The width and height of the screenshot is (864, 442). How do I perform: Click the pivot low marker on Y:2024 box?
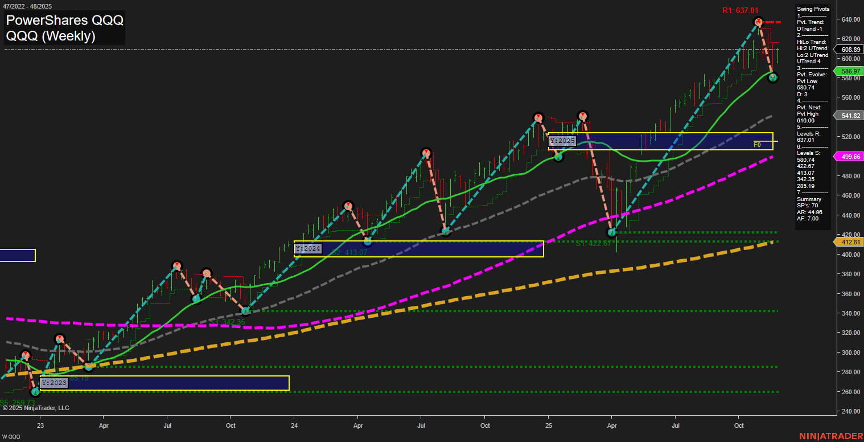pyautogui.click(x=368, y=242)
